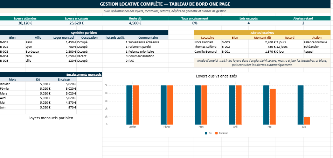The image size is (333, 158).
Task: Select the 'Lots occupés' header
Action: point(249,18)
